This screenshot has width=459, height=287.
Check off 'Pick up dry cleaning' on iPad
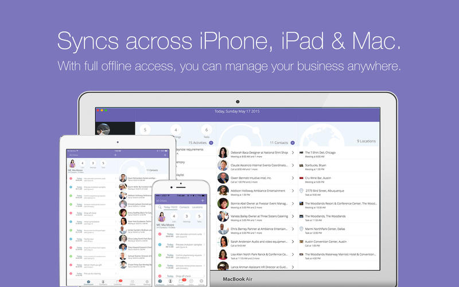point(71,274)
